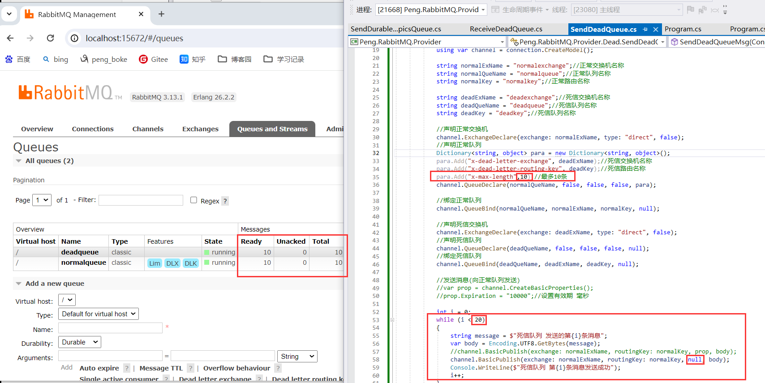Click the RabbitMQ logo
765x383 pixels.
coord(70,93)
